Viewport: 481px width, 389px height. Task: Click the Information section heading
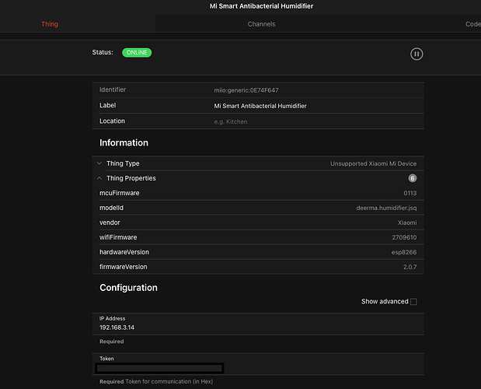[x=124, y=143]
